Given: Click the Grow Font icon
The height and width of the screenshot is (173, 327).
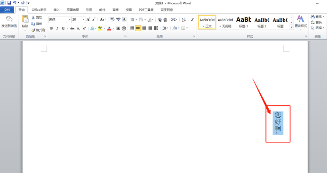Looking at the screenshot, I should click(x=88, y=19).
